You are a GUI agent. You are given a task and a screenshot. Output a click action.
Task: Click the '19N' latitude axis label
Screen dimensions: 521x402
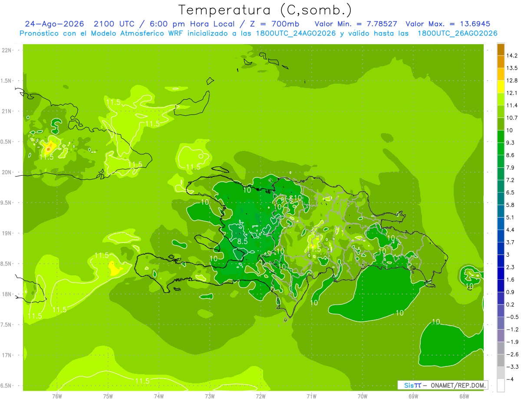6,233
